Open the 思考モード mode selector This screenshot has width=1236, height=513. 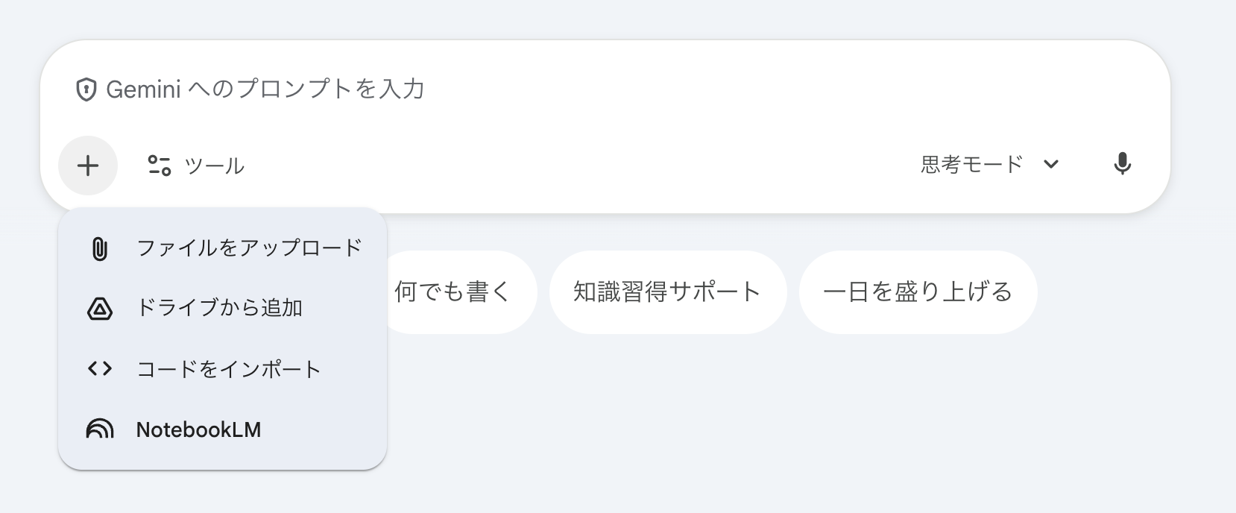point(971,164)
